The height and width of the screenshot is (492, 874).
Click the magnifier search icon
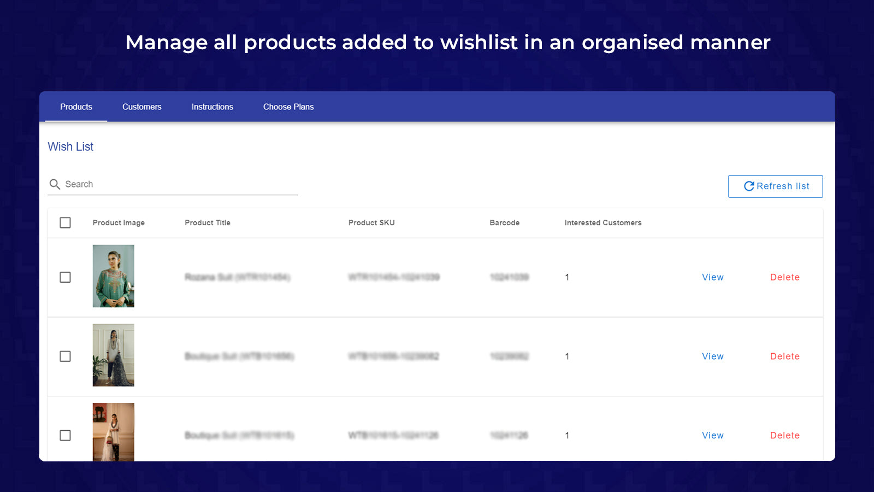55,184
